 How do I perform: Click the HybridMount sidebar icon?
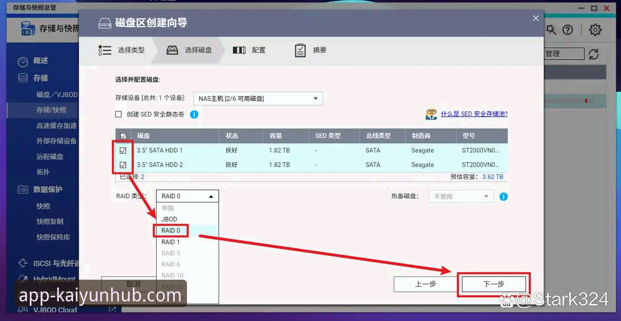[x=23, y=279]
